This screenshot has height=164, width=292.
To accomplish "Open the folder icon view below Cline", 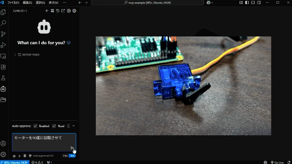I will (3, 100).
